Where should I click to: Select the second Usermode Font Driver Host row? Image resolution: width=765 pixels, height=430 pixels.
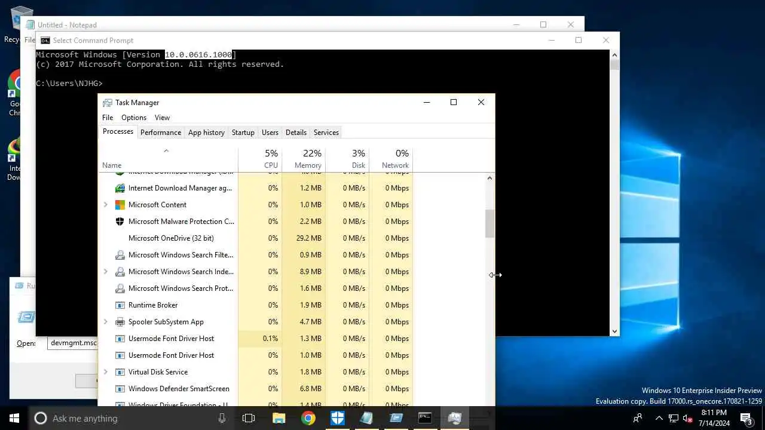pos(256,355)
